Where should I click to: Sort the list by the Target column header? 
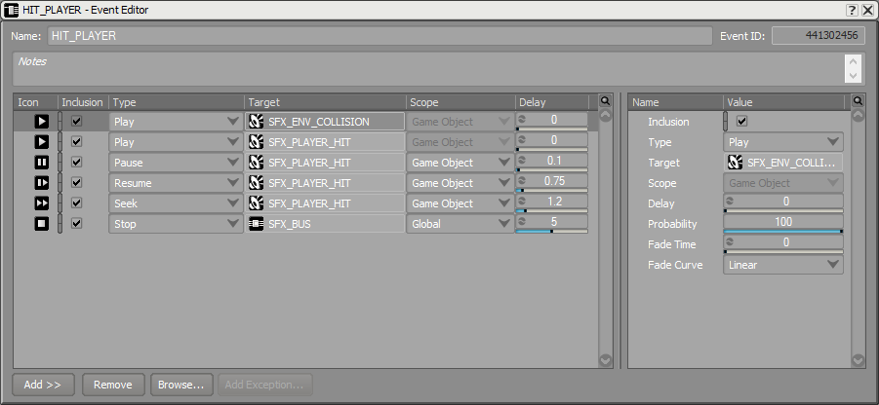tap(325, 101)
